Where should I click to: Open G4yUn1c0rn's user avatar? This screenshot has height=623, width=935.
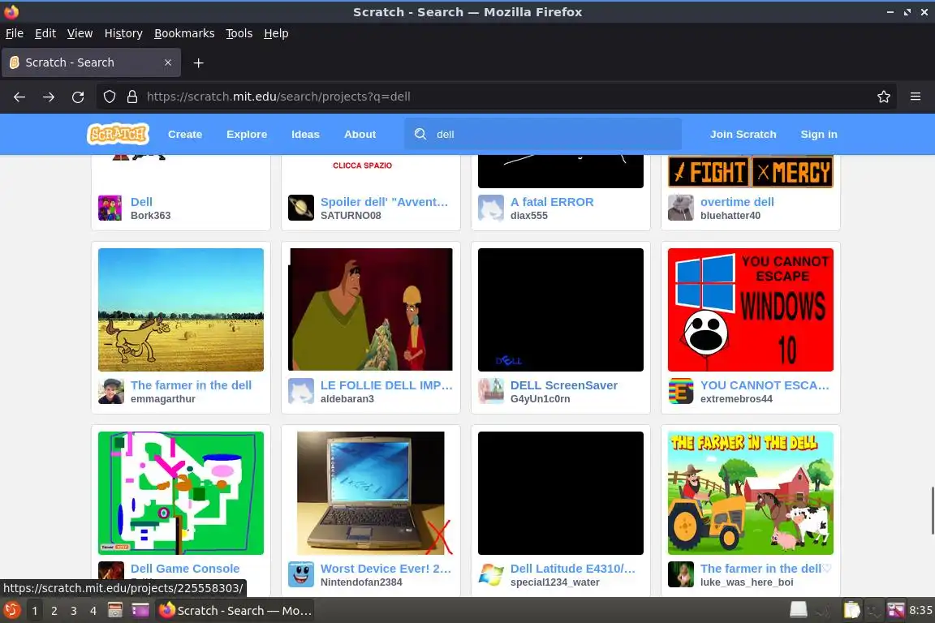click(491, 391)
